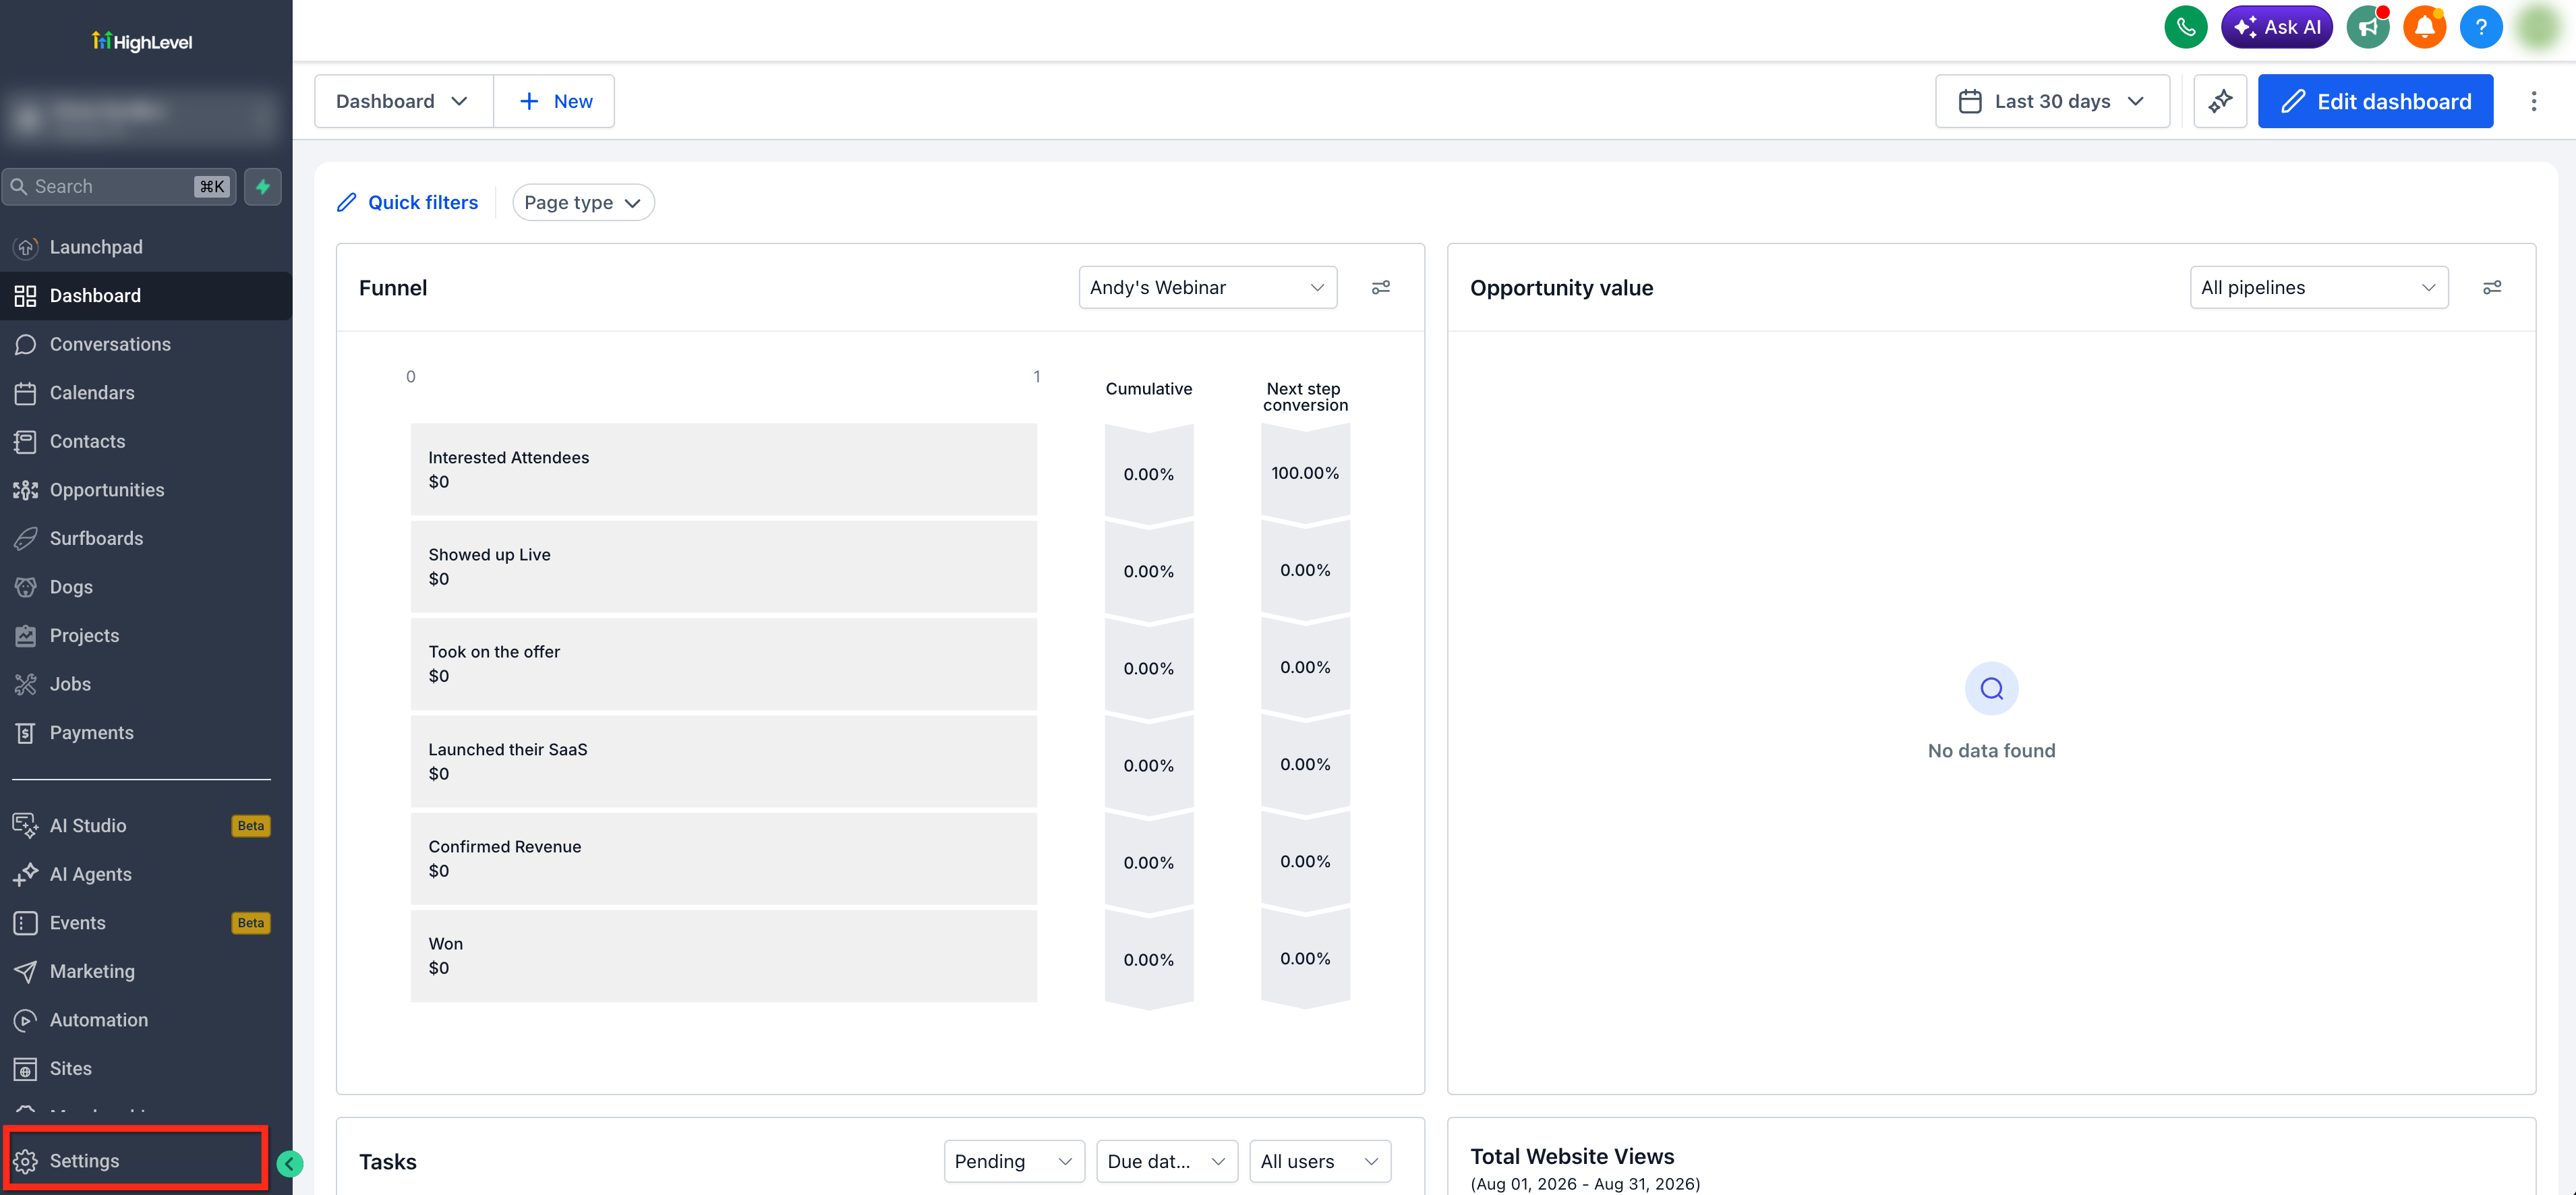Click inside the sidebar Search field
Viewport: 2576px width, 1195px height.
pyautogui.click(x=119, y=186)
